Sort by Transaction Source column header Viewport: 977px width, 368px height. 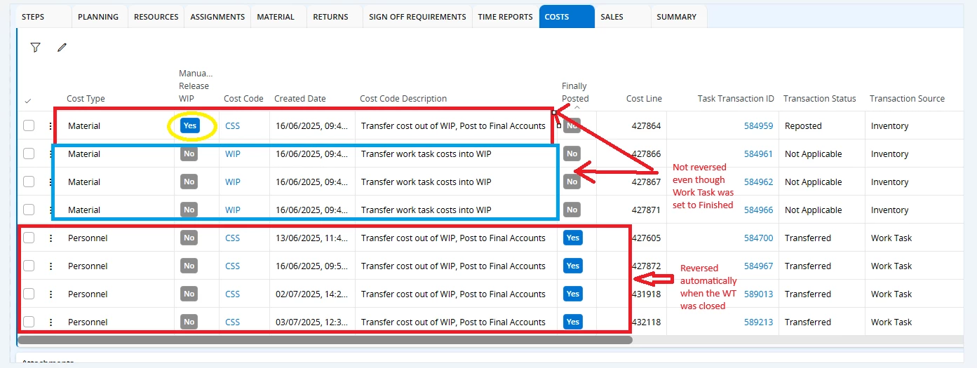pyautogui.click(x=907, y=99)
